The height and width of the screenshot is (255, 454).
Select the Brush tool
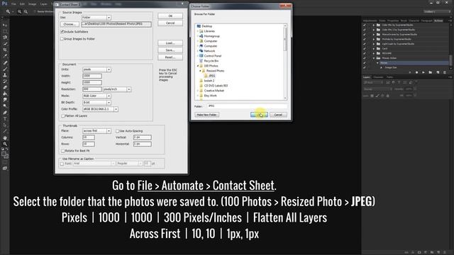[5, 69]
